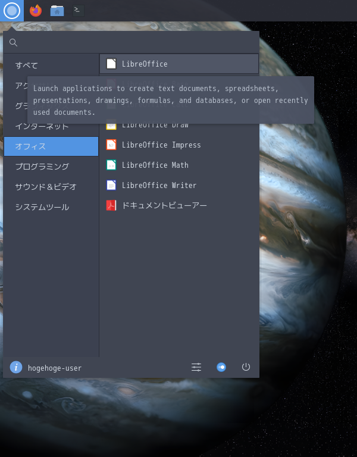Open the settings manager sliders icon

(x=196, y=367)
